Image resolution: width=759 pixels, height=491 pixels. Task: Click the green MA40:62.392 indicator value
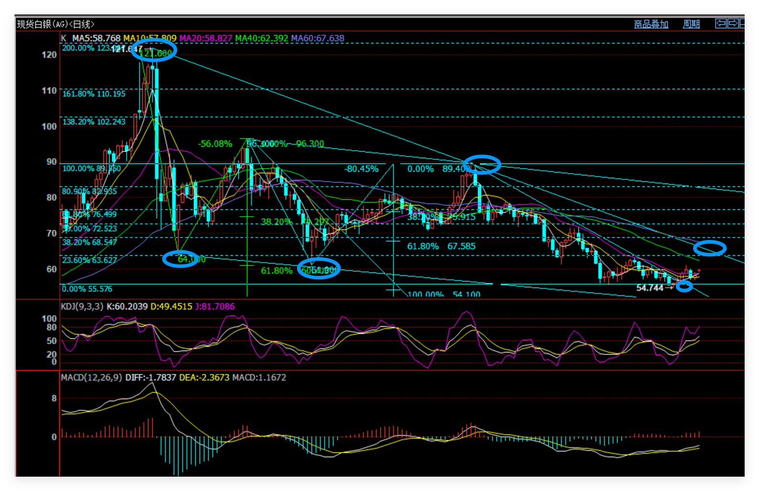click(262, 38)
